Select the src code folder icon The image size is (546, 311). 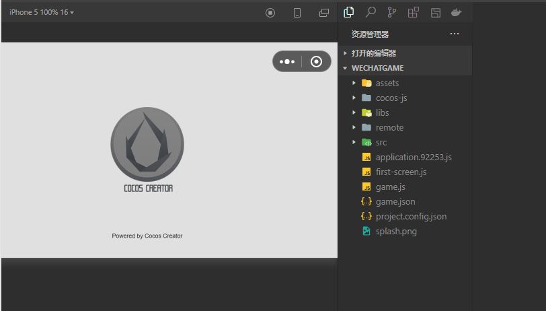tap(366, 142)
